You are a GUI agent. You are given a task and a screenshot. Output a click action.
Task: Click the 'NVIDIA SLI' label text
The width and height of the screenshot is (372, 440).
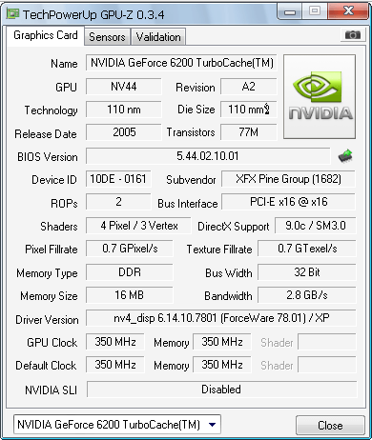(x=51, y=390)
